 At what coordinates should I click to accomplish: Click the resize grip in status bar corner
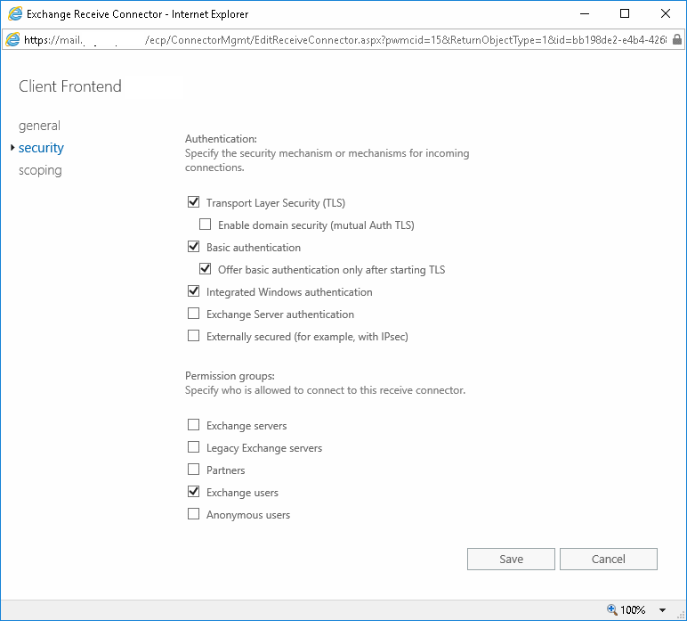click(x=681, y=615)
